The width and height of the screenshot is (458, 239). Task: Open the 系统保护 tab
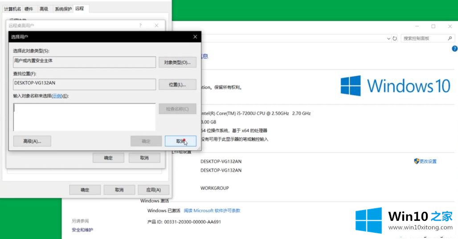point(63,9)
